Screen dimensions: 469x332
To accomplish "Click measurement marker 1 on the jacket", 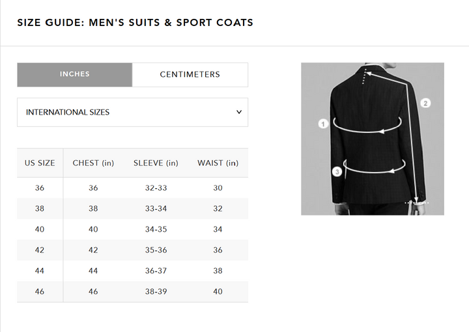I will click(x=323, y=123).
